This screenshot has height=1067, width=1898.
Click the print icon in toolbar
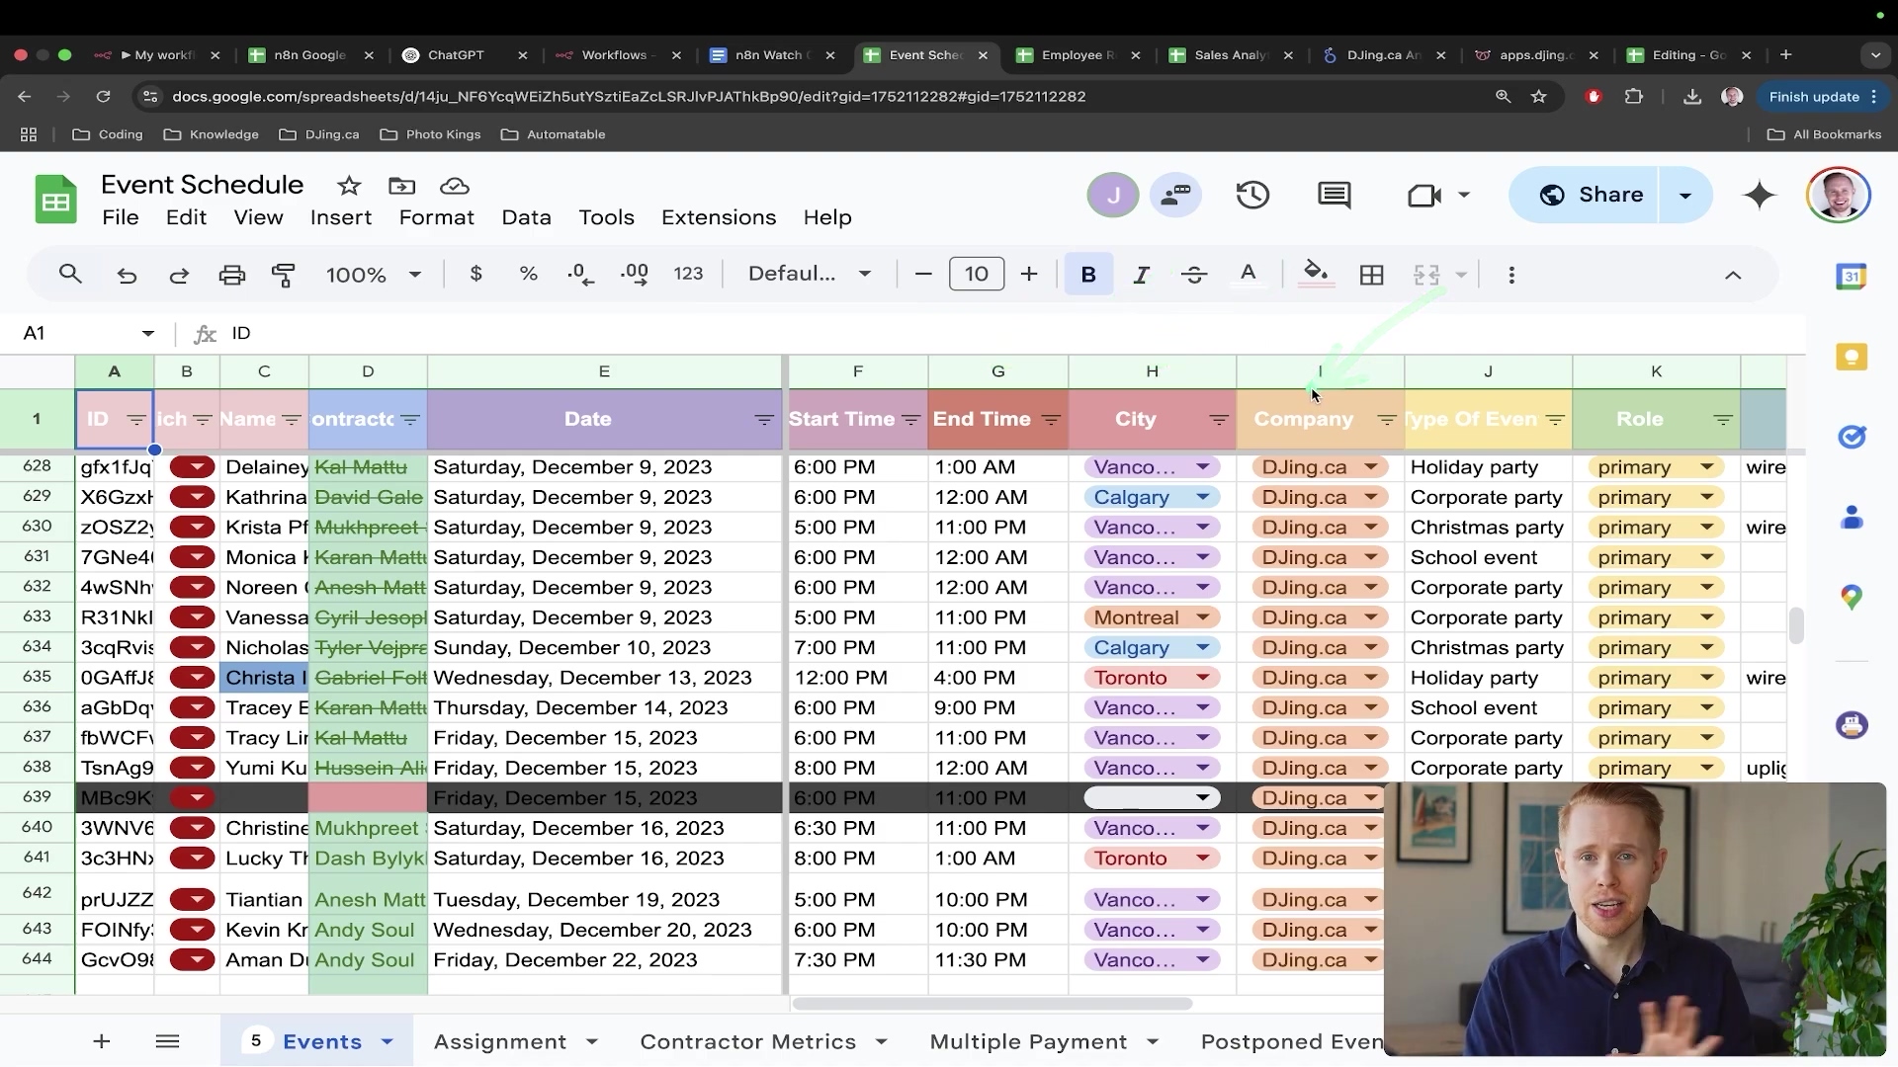[231, 275]
